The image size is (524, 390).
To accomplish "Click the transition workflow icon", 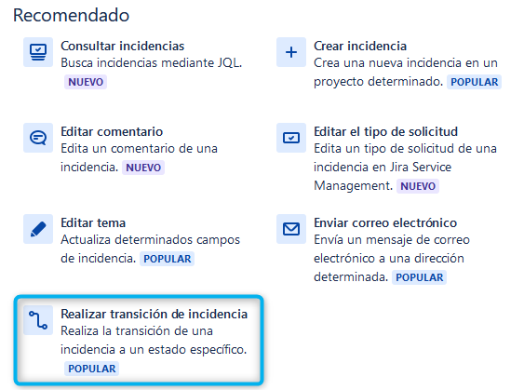I will (38, 320).
